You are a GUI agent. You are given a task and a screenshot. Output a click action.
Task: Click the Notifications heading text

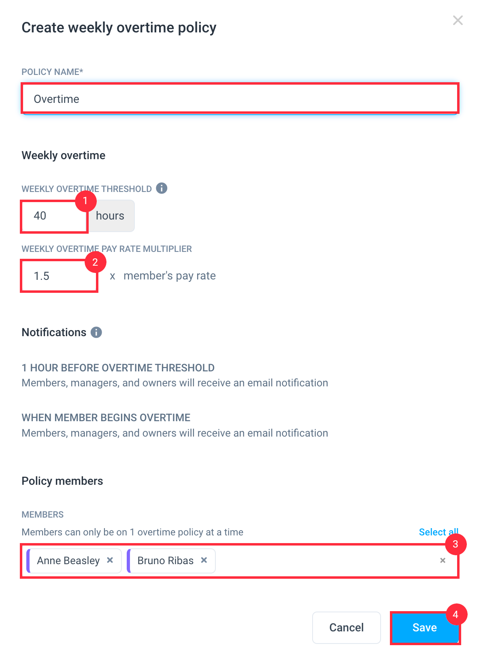tap(54, 332)
